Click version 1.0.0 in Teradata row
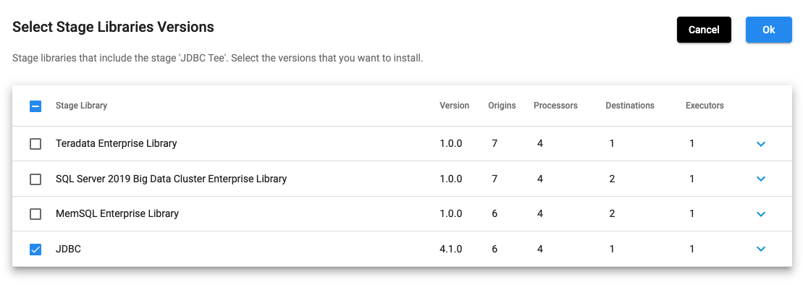The width and height of the screenshot is (803, 285). 450,143
